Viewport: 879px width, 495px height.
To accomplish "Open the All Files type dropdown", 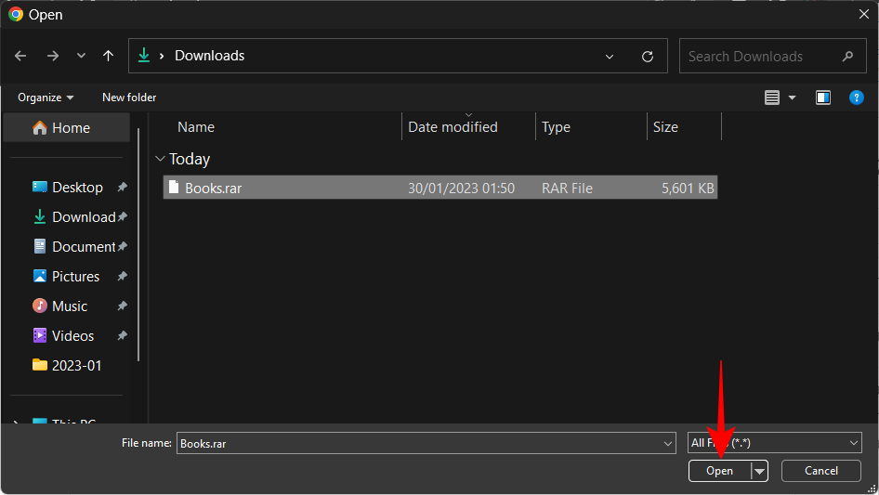I will [x=774, y=443].
